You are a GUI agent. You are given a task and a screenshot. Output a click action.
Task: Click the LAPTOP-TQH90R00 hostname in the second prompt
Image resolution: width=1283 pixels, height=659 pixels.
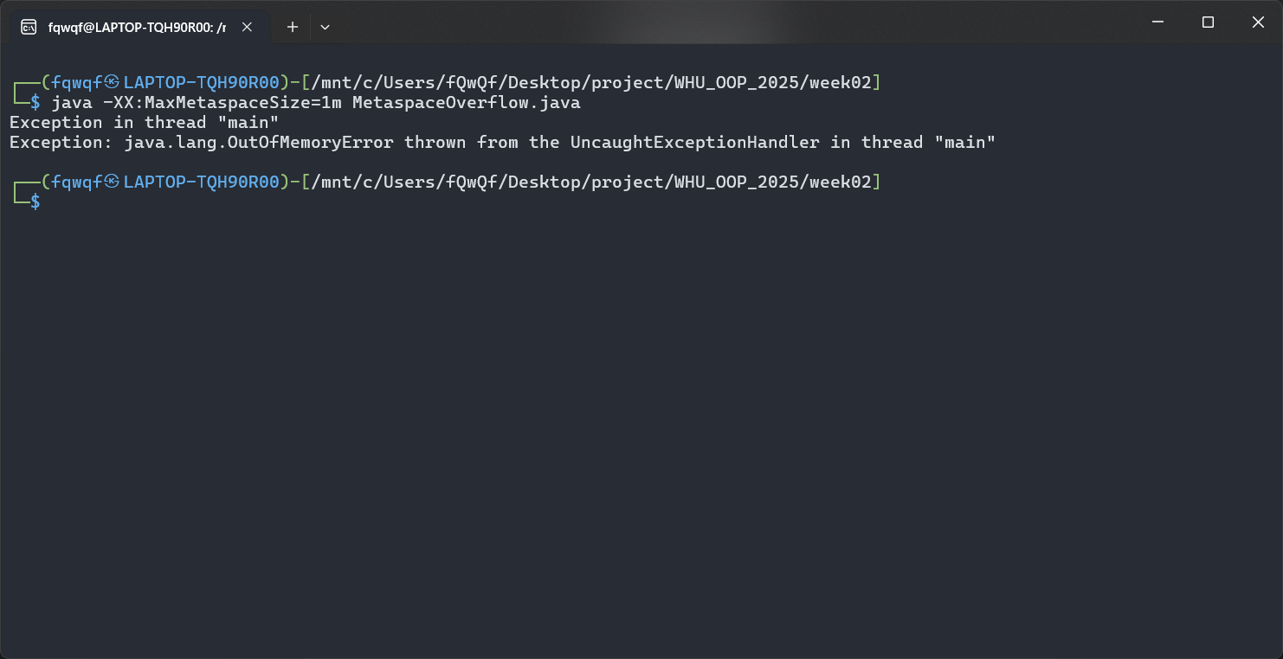(202, 182)
